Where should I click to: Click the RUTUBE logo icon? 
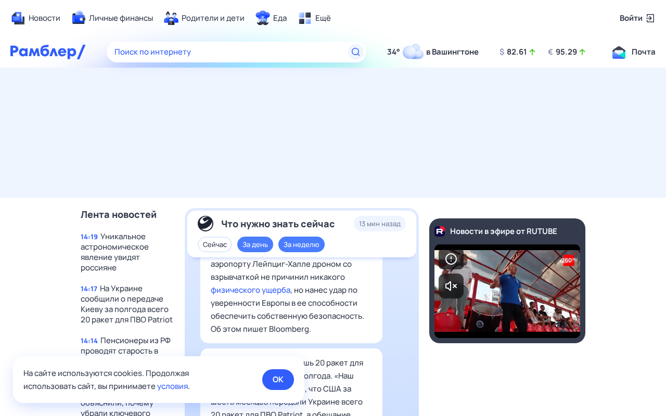440,231
